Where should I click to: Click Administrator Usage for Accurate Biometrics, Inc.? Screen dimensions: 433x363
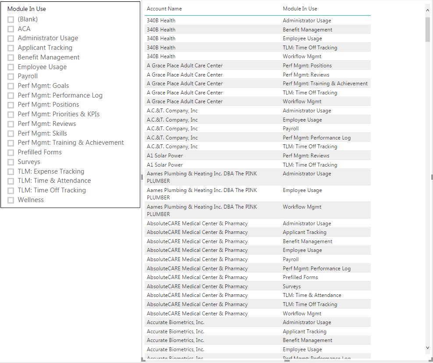(x=307, y=322)
